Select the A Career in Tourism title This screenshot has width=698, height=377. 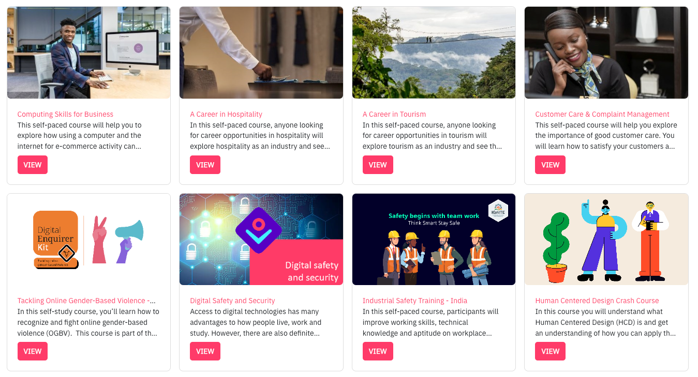tap(394, 114)
